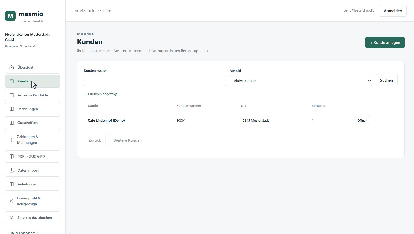Click the Zurück pagination button

pos(95,140)
